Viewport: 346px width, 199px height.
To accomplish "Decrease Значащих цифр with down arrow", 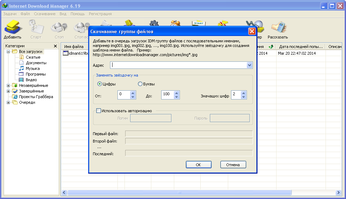I will (x=243, y=97).
